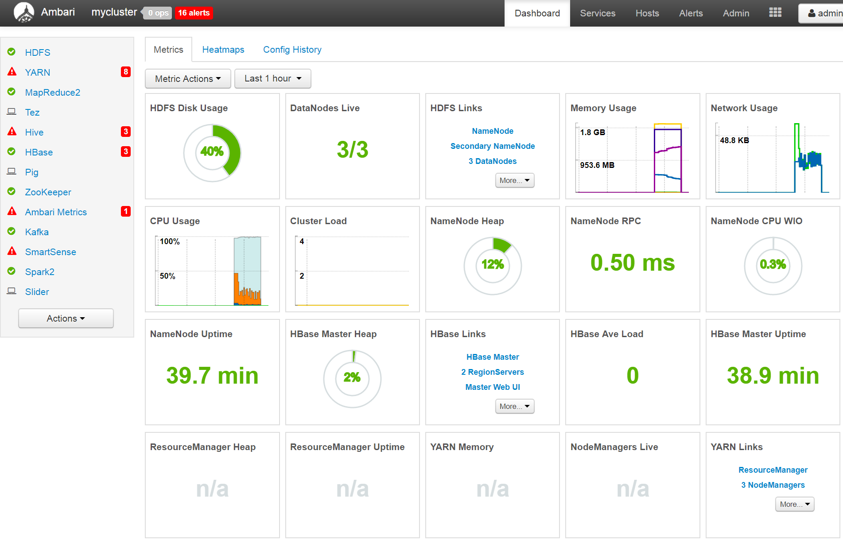Open the Last 1 hour time range dropdown
The height and width of the screenshot is (548, 843).
[272, 78]
